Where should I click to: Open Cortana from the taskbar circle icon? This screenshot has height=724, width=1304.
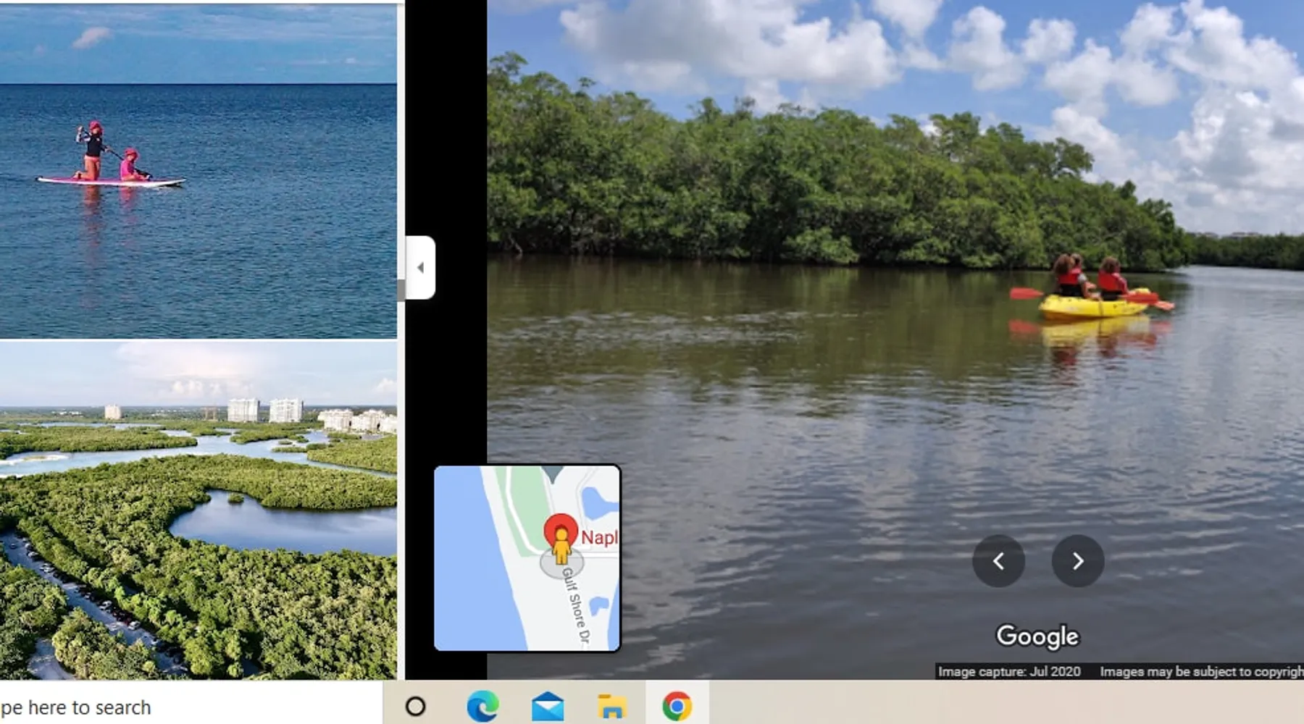pos(416,706)
